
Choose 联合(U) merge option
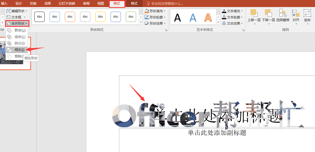17,30
